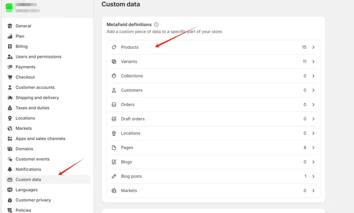This screenshot has height=213, width=354.
Task: Go to Users and permissions settings
Action: pos(38,57)
